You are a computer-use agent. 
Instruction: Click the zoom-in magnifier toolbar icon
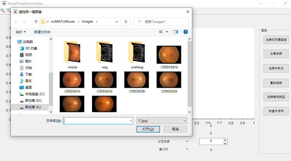click(2, 10)
